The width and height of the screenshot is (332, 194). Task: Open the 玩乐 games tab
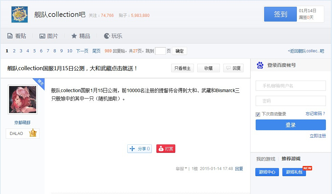pyautogui.click(x=113, y=36)
